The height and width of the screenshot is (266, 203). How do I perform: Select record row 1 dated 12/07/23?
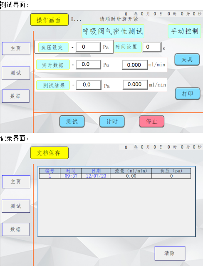(x=115, y=176)
